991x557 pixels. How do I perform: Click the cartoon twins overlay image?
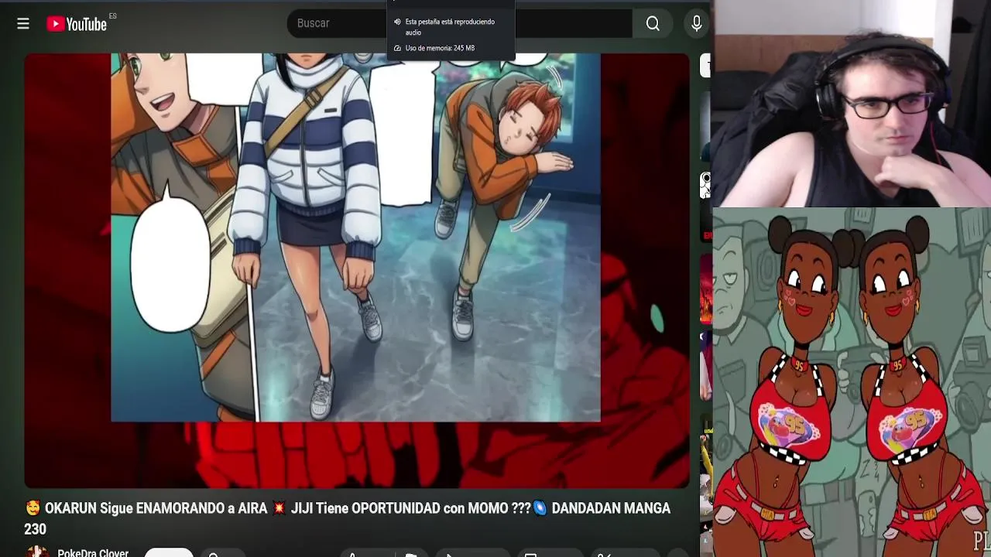852,382
